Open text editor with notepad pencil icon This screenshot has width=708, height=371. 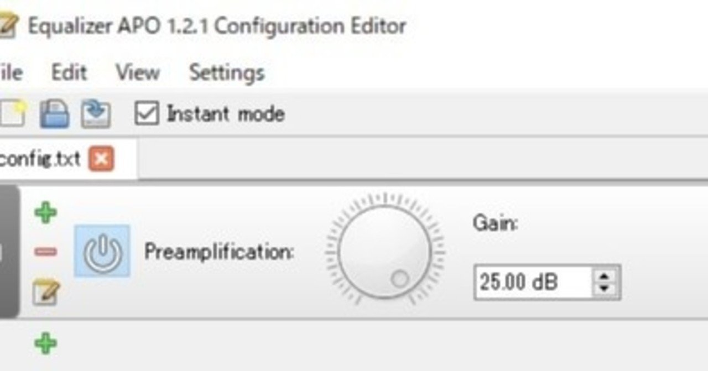(x=46, y=292)
